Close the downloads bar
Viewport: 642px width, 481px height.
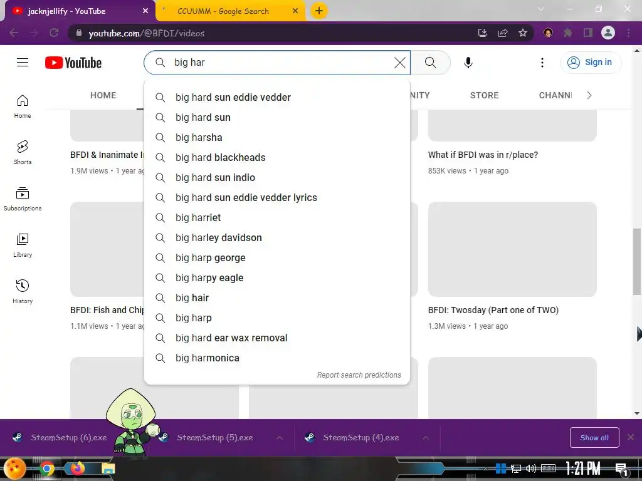click(631, 437)
